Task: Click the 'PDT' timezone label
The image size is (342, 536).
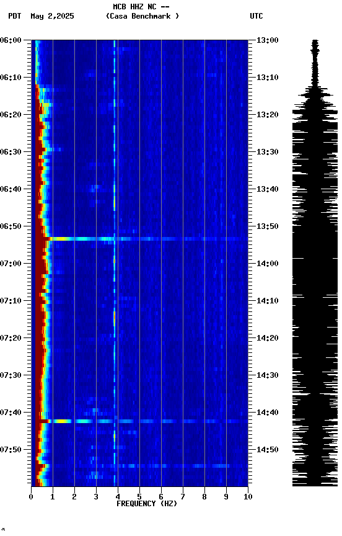Action: [x=15, y=16]
